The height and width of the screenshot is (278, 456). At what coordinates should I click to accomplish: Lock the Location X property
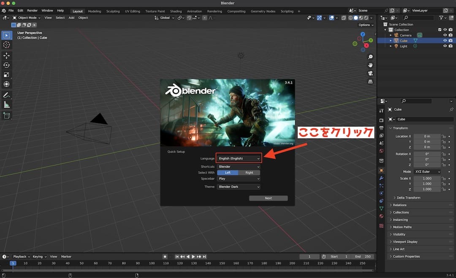[x=443, y=136]
